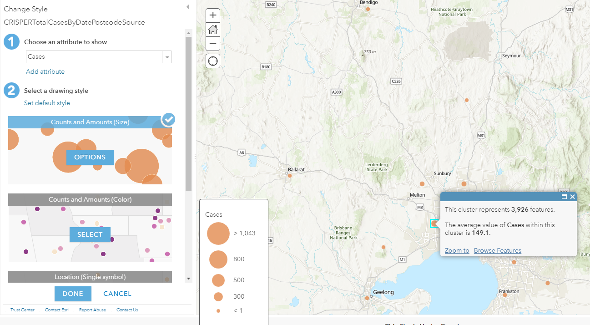Open Trust Center link
Image resolution: width=590 pixels, height=325 pixels.
click(x=22, y=310)
